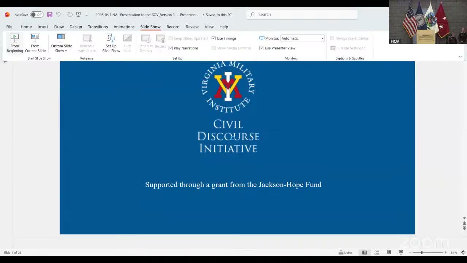Toggle the Notes pane
This screenshot has height=263, width=467.
pos(346,252)
